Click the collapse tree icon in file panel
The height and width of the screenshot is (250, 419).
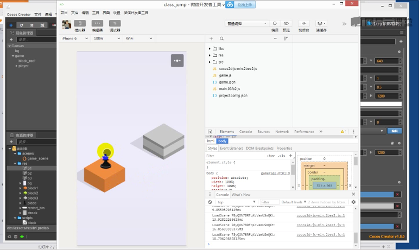286,39
